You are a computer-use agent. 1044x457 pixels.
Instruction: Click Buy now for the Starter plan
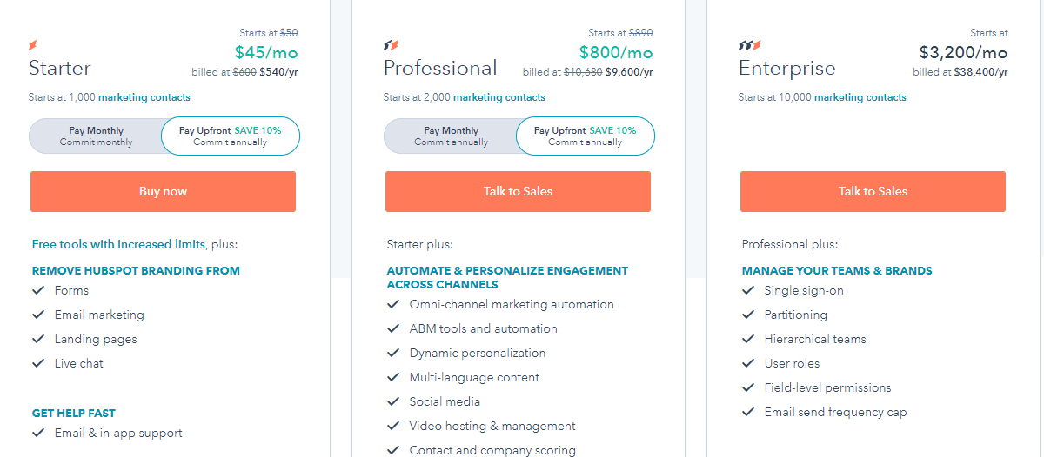tap(163, 191)
